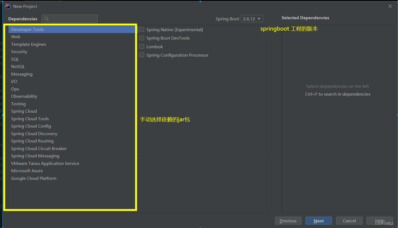Go back with the Previous button
The image size is (398, 228).
click(288, 221)
